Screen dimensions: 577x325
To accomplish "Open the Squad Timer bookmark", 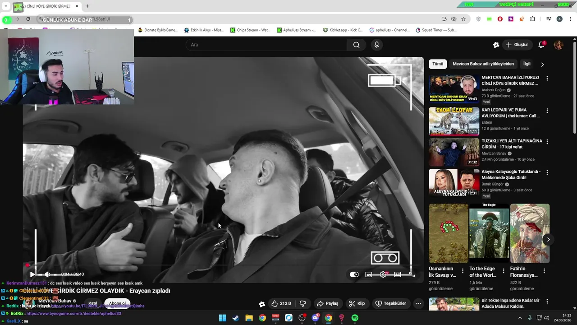I will point(436,30).
